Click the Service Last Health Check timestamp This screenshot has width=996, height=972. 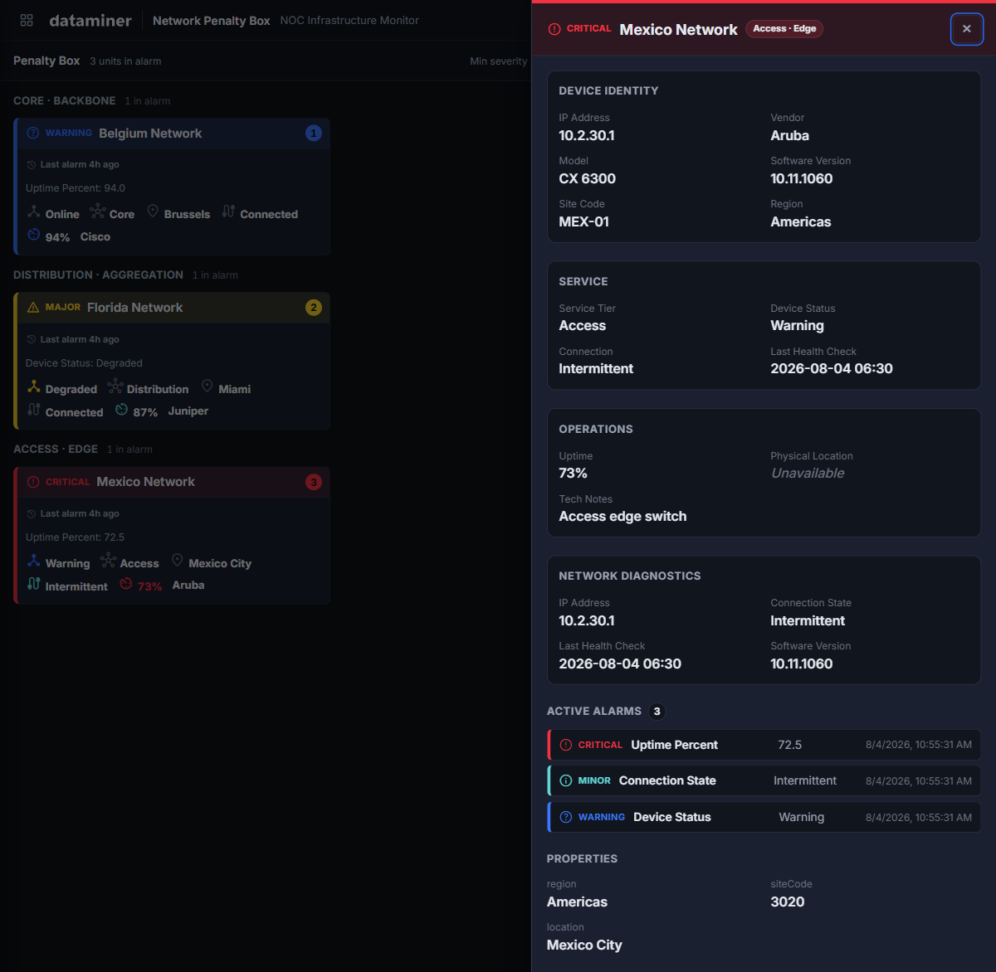[x=832, y=368]
